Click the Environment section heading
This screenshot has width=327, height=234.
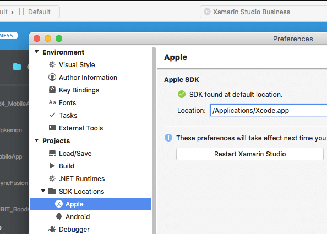pyautogui.click(x=63, y=52)
